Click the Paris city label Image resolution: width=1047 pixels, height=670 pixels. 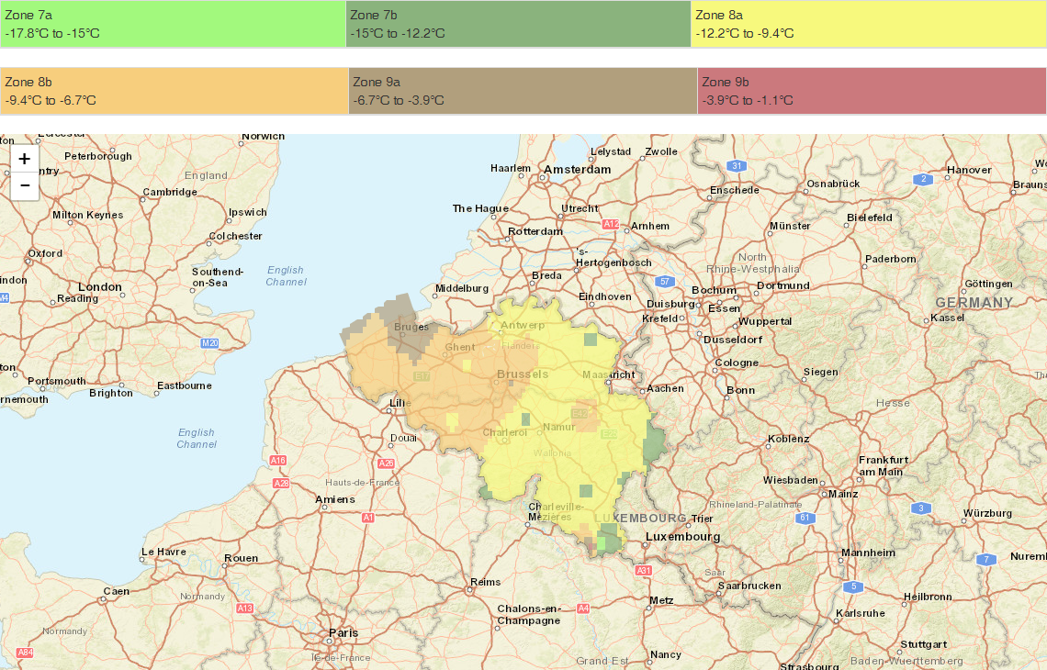343,632
